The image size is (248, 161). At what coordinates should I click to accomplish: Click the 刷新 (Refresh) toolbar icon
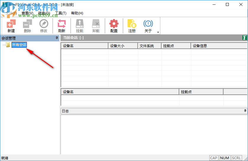tap(61, 26)
